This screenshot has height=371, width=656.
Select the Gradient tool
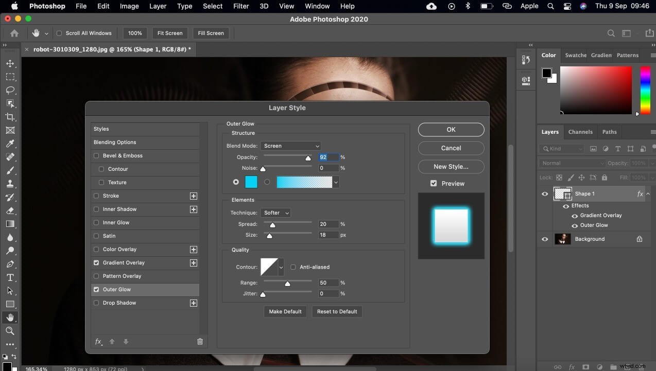(x=10, y=224)
